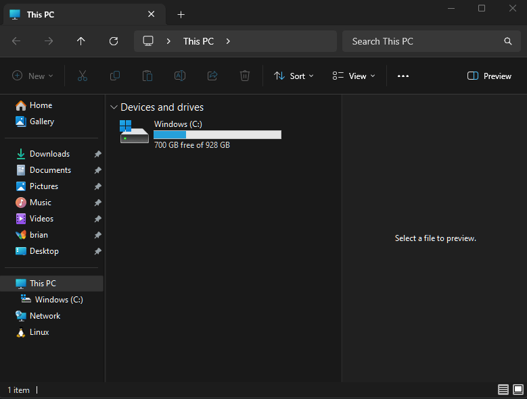The width and height of the screenshot is (527, 399).
Task: Expand the chevron after This PC in the address bar
Action: pyautogui.click(x=228, y=41)
